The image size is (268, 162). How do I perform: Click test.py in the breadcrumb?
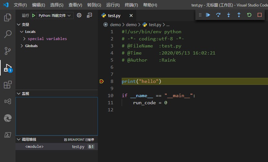click(x=155, y=25)
